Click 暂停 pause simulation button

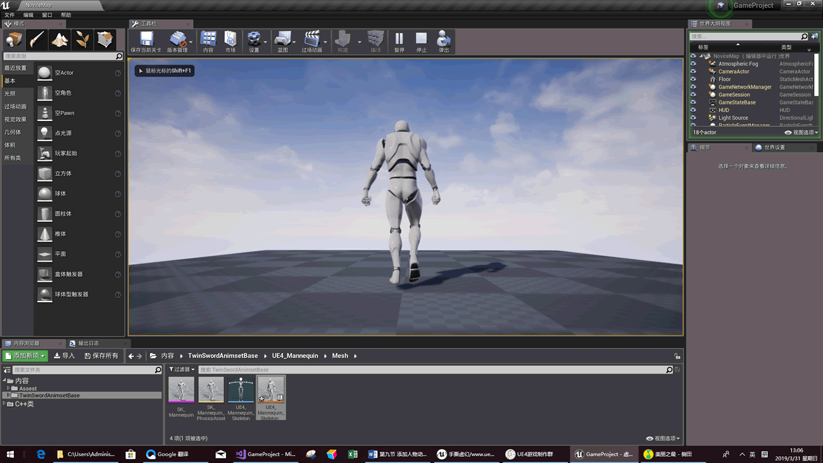tap(399, 42)
